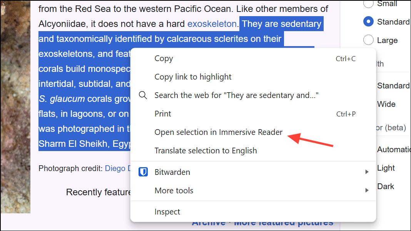Click the magnifier search icon in menu

143,95
